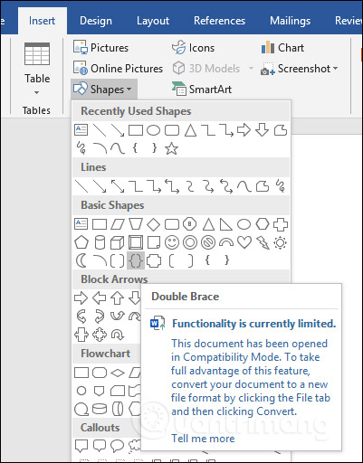Screen dimensions: 363x463
Task: Click the SmartArt button
Action: click(202, 90)
